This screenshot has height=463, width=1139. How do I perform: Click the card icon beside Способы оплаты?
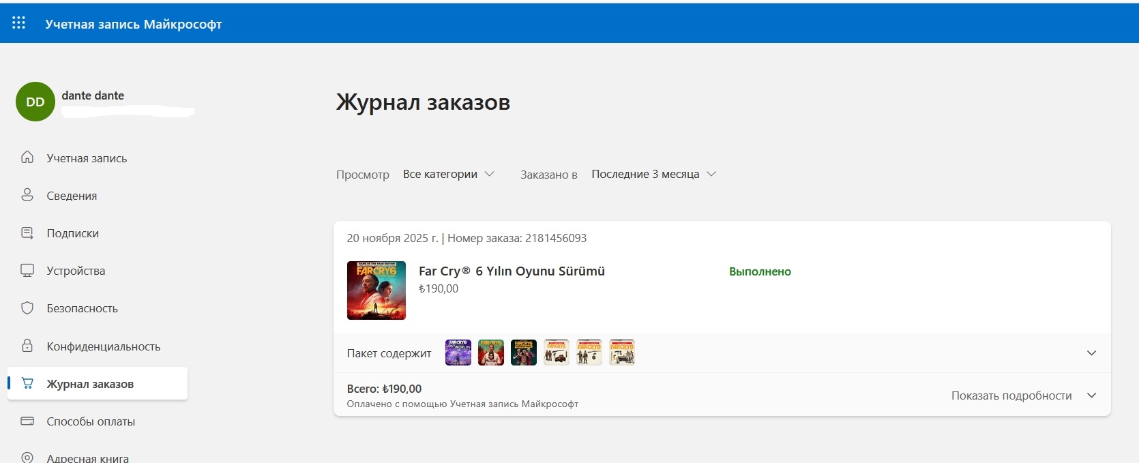point(27,421)
